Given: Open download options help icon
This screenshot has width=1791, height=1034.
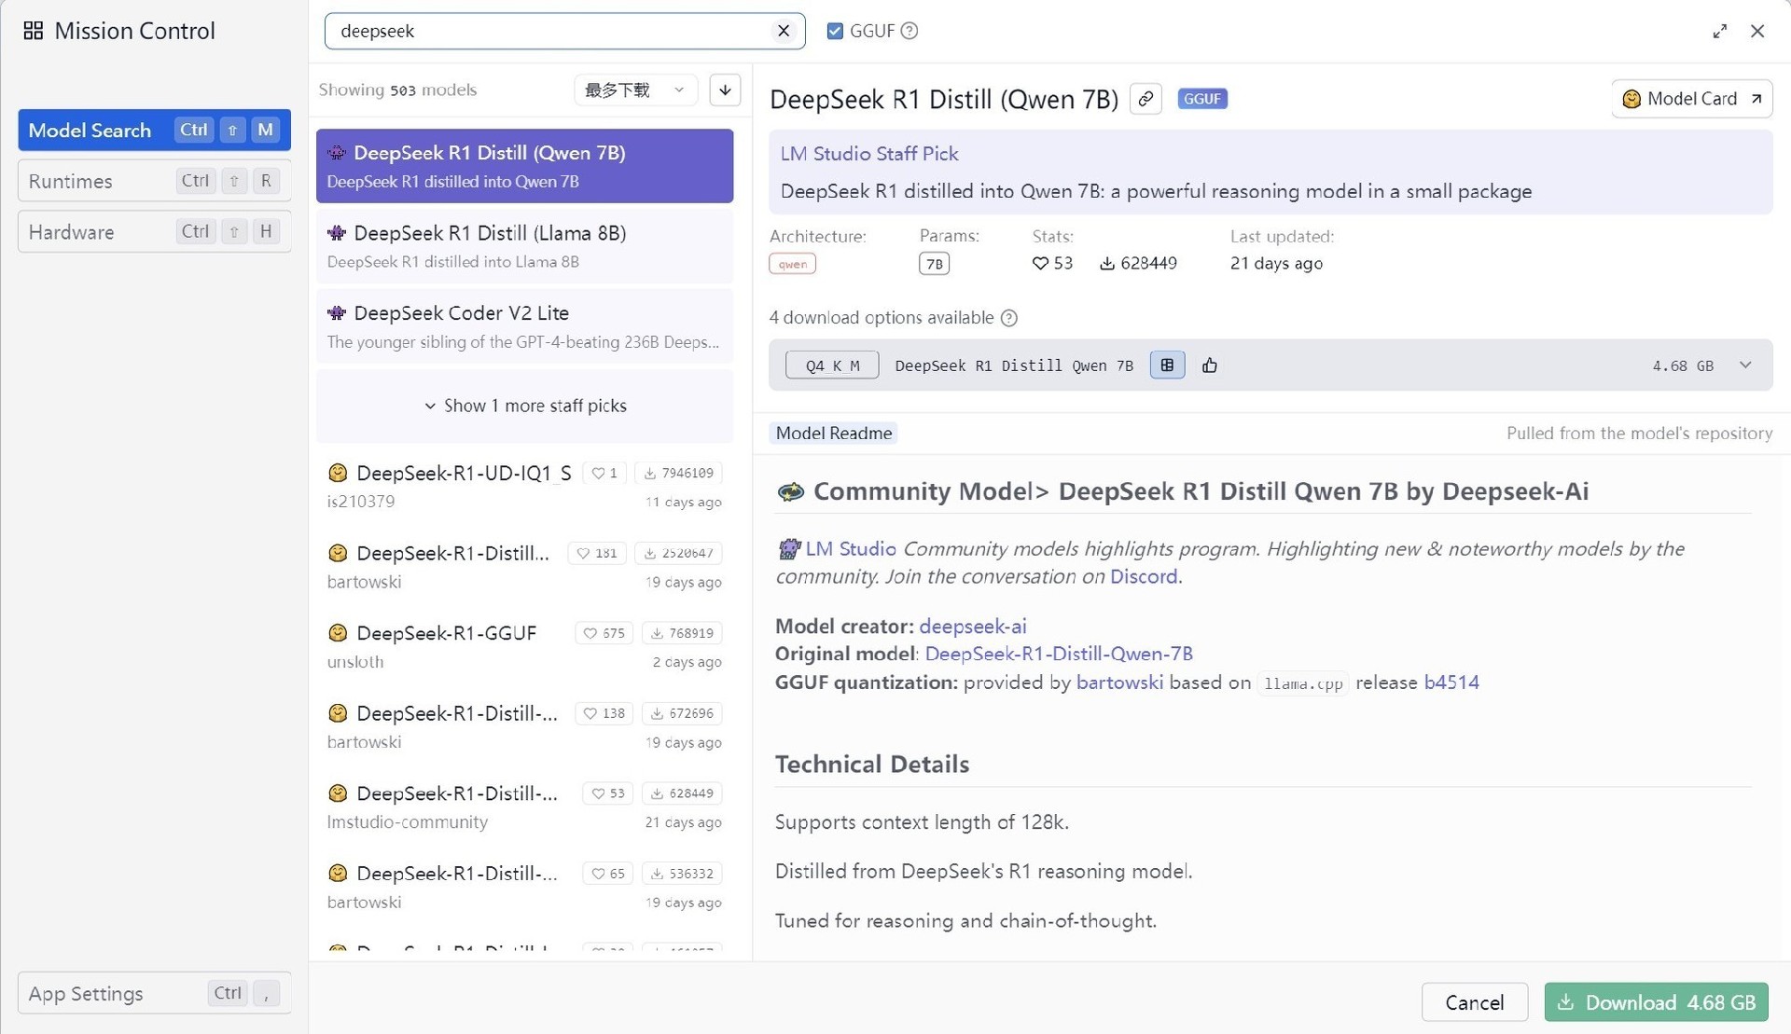Looking at the screenshot, I should click(1008, 318).
